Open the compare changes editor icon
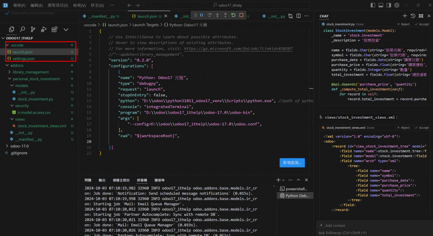Screen dimensions: 433x236 tap(290, 16)
